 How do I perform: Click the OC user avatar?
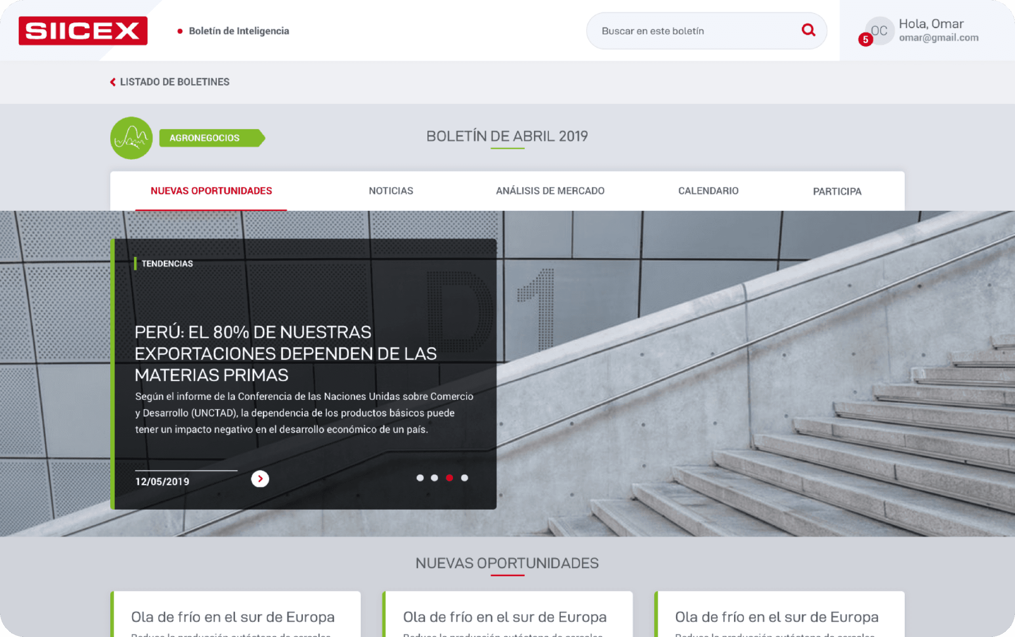[x=880, y=31]
